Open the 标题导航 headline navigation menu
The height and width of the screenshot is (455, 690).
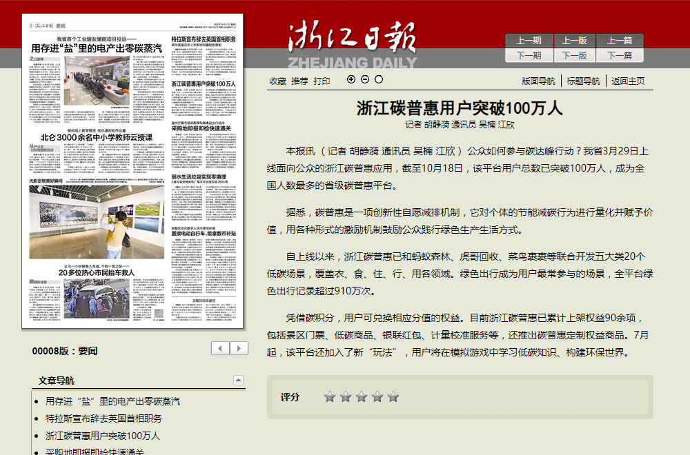click(583, 81)
